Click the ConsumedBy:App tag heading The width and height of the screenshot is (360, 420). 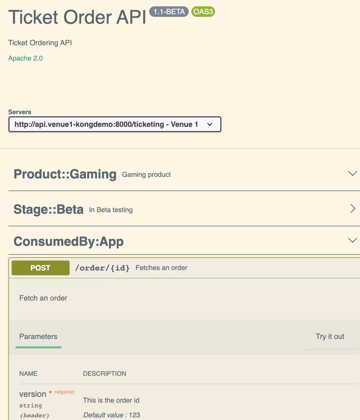point(69,242)
